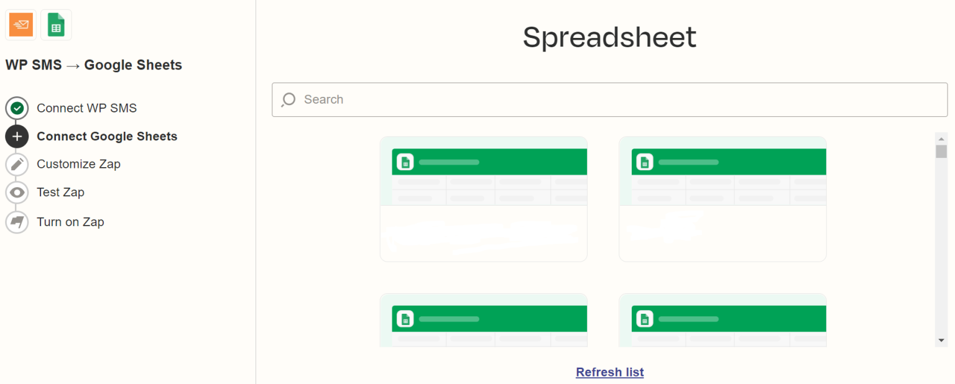The width and height of the screenshot is (955, 384).
Task: Click the Turn on Zap flag icon
Action: click(x=17, y=222)
